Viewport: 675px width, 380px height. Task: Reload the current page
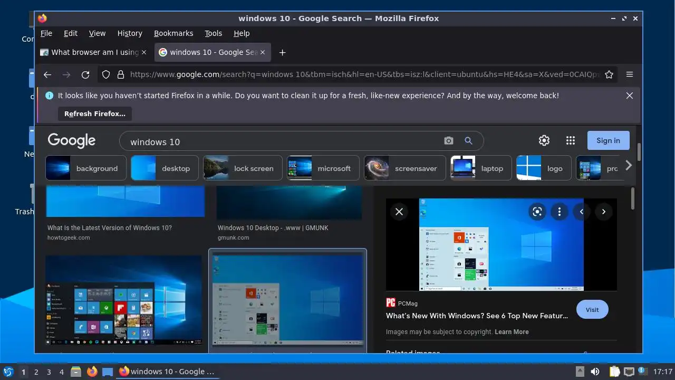(x=85, y=74)
